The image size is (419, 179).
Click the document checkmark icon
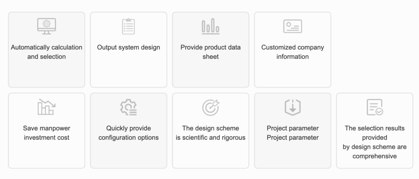pos(375,107)
